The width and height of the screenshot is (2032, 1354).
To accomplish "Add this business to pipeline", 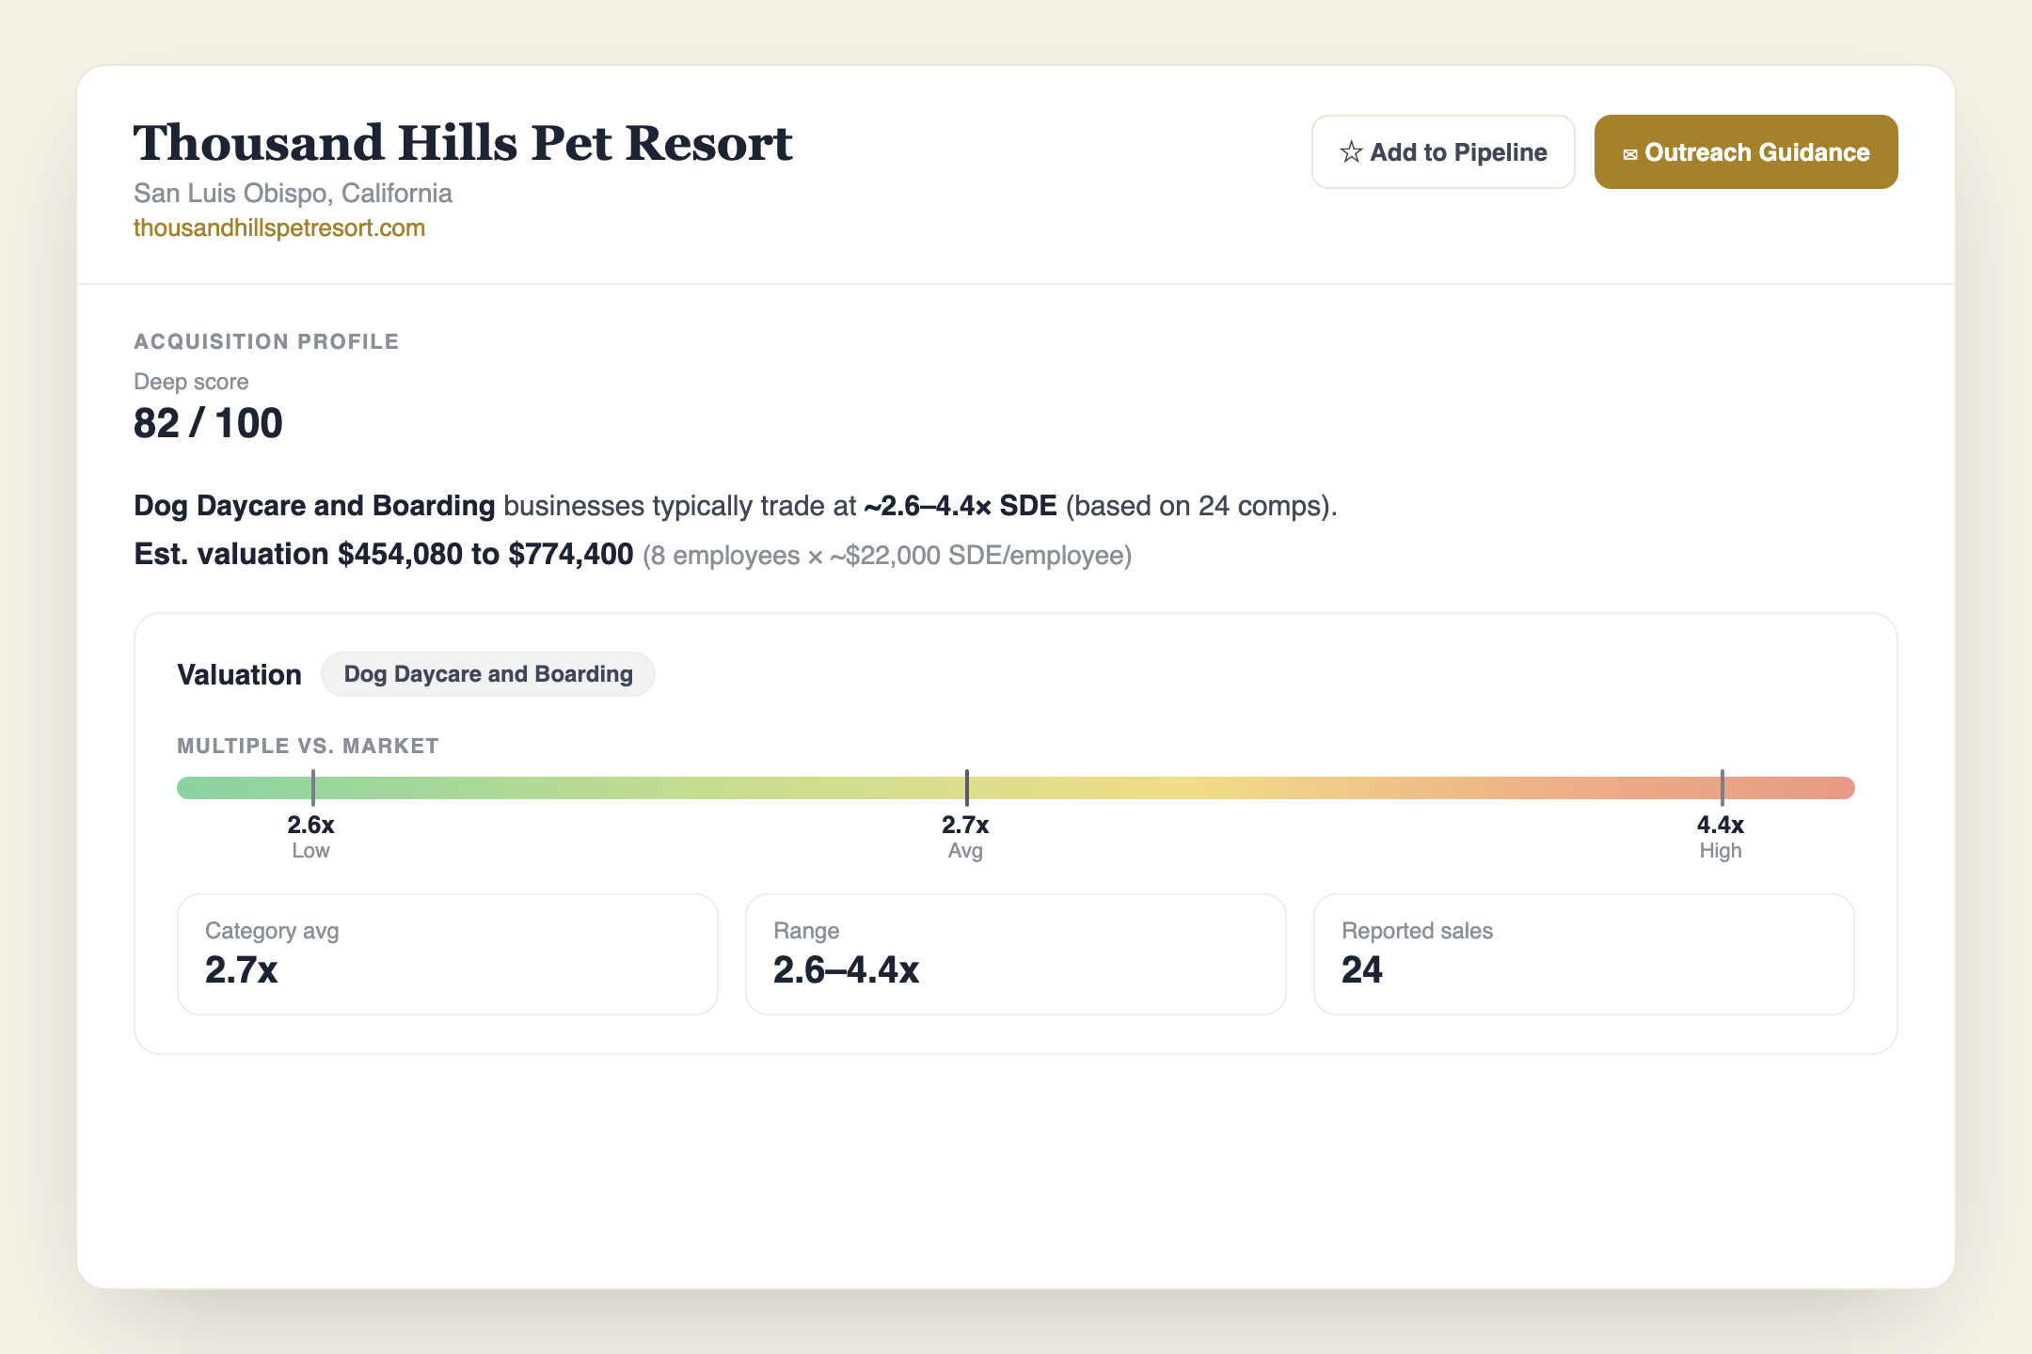I will tap(1443, 152).
